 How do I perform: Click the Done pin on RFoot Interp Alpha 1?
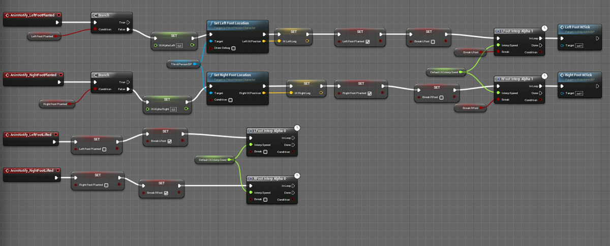click(x=541, y=93)
